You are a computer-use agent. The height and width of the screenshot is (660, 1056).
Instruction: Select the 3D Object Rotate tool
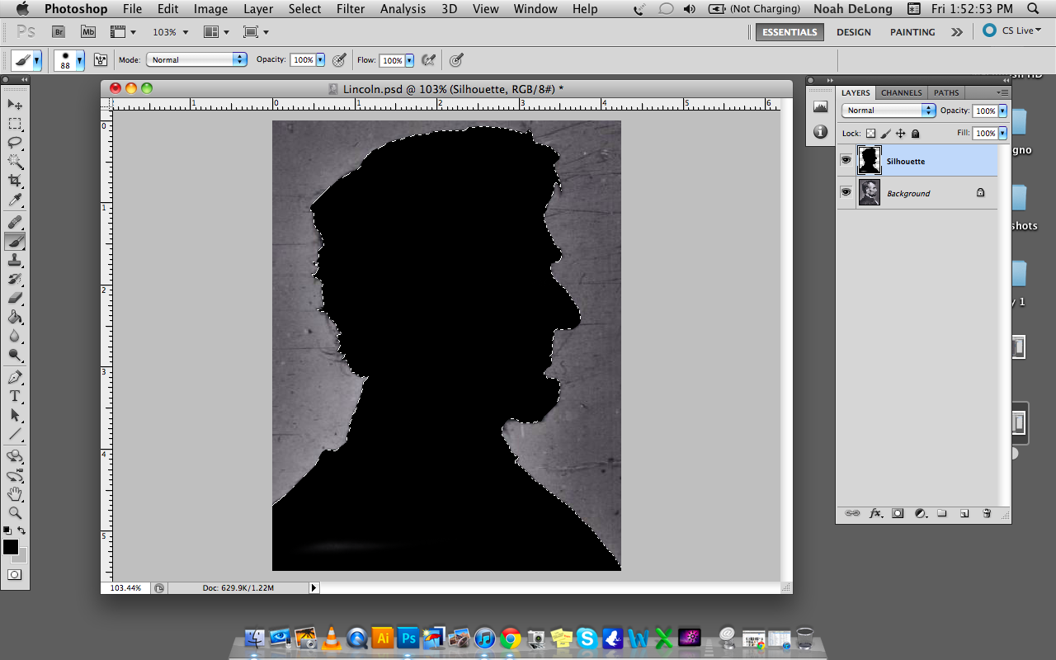[15, 456]
